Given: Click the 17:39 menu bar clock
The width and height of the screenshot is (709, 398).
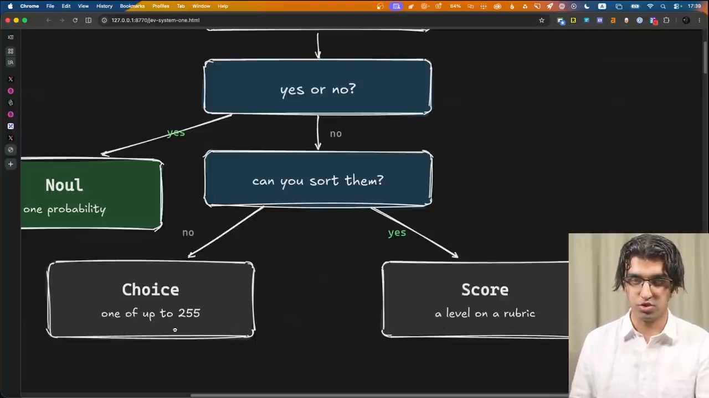Looking at the screenshot, I should pos(695,6).
